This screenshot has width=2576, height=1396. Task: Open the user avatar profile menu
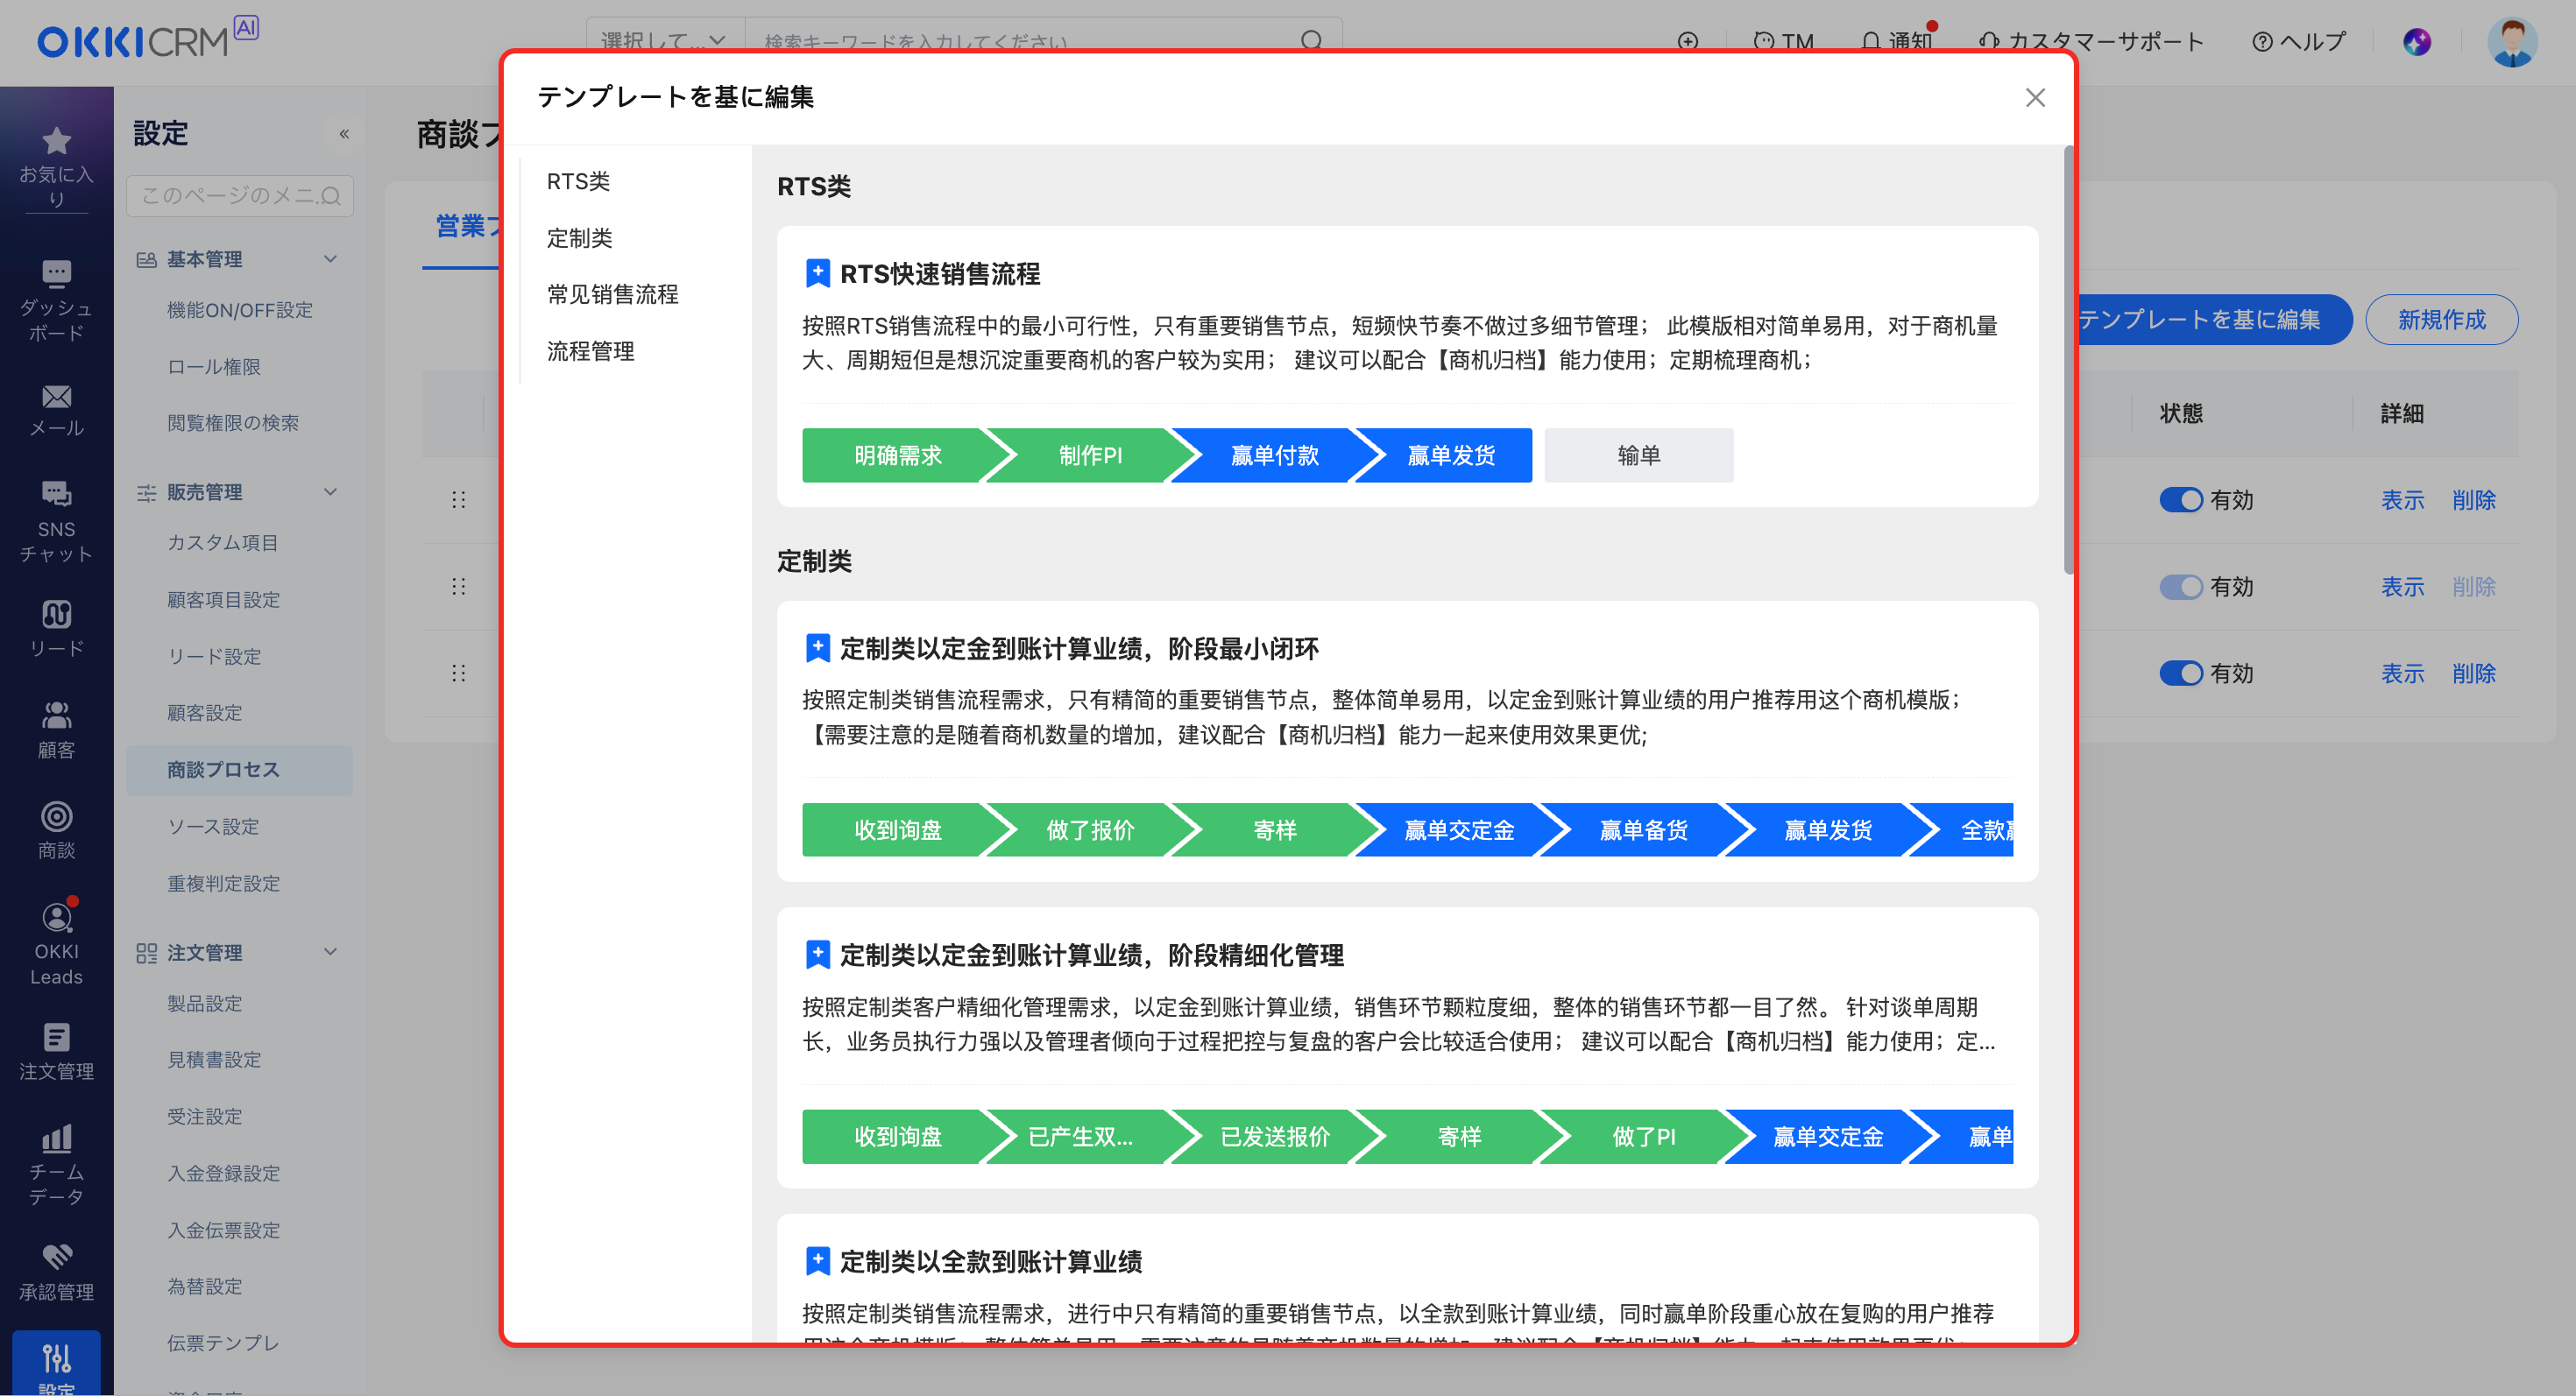click(x=2511, y=41)
